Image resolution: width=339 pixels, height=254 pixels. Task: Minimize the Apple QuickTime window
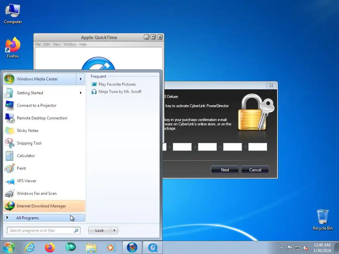click(147, 37)
